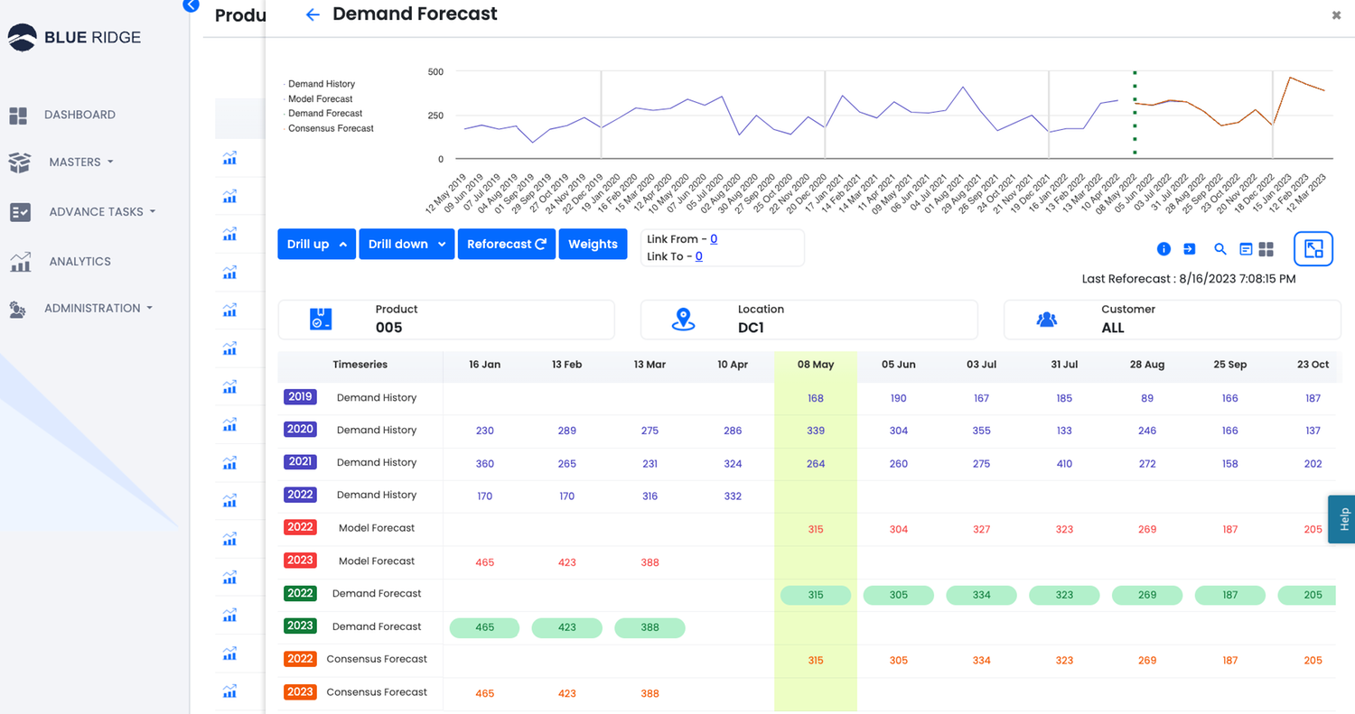Collapse the sidebar with the blue chevron
Image resolution: width=1355 pixels, height=714 pixels.
coord(191,5)
